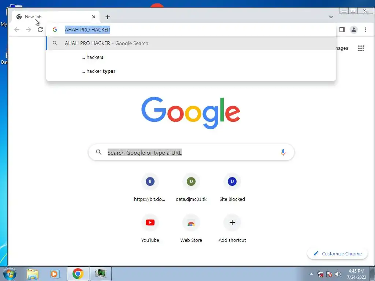Screen dimensions: 375x281
Task: Start voice search with microphone icon
Action: [x=283, y=153]
